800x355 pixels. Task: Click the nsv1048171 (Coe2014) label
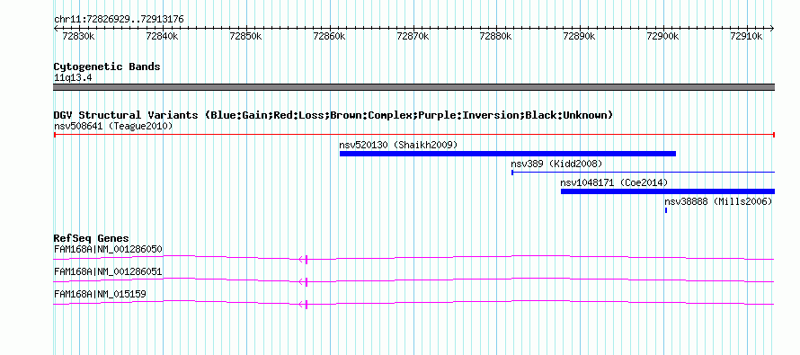tap(614, 182)
